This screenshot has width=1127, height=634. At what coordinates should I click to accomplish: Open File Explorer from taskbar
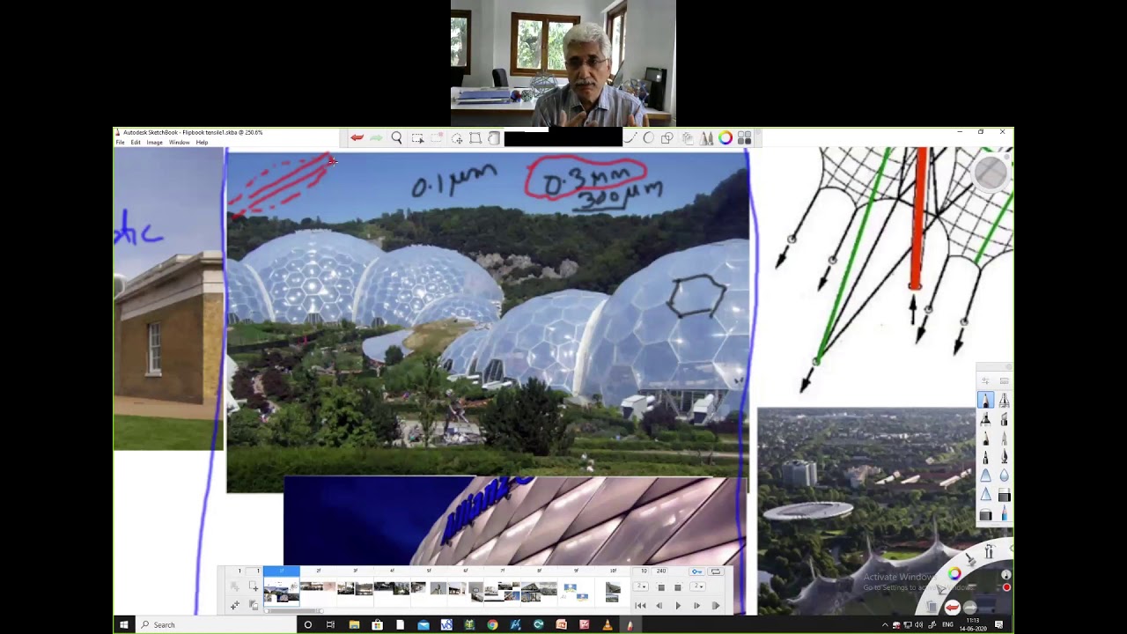click(x=354, y=625)
